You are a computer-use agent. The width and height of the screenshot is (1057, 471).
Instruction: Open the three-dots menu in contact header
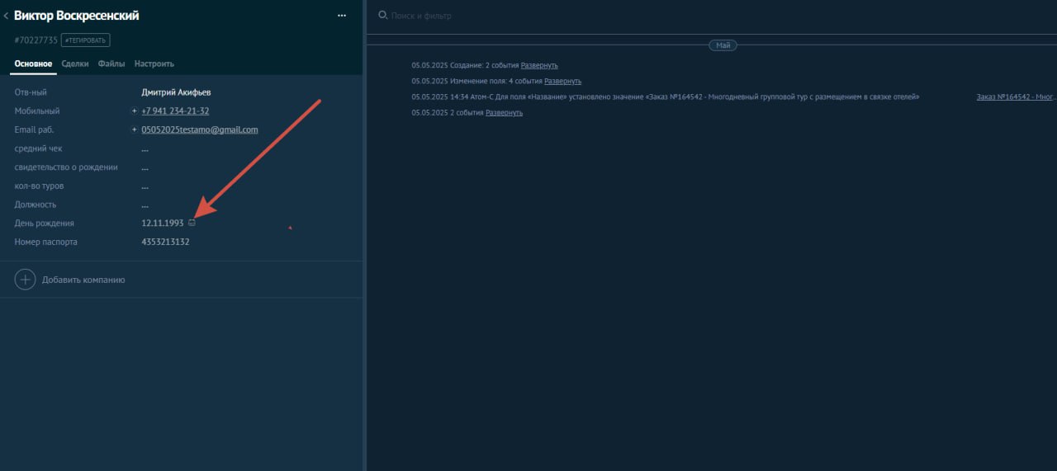tap(342, 16)
